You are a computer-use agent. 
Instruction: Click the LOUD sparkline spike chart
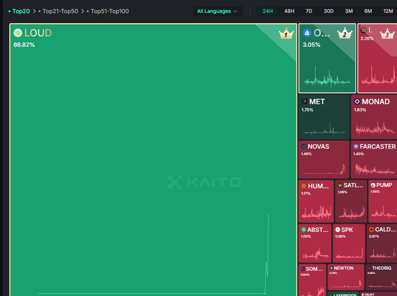coord(153,254)
